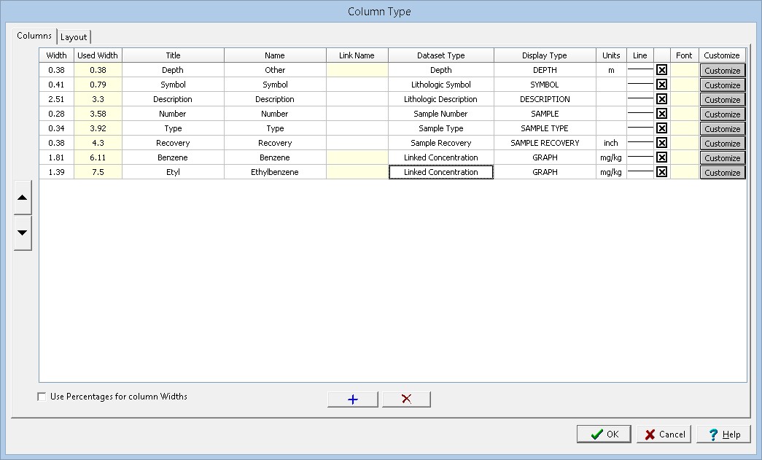Click the line style sample in the Recovery row
This screenshot has width=762, height=460.
pos(639,143)
